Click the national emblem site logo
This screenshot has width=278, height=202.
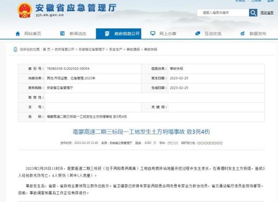[24, 10]
